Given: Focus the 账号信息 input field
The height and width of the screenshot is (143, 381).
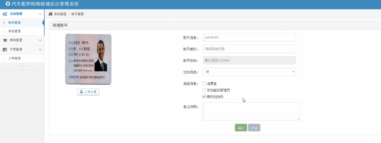Looking at the screenshot, I should point(249,37).
